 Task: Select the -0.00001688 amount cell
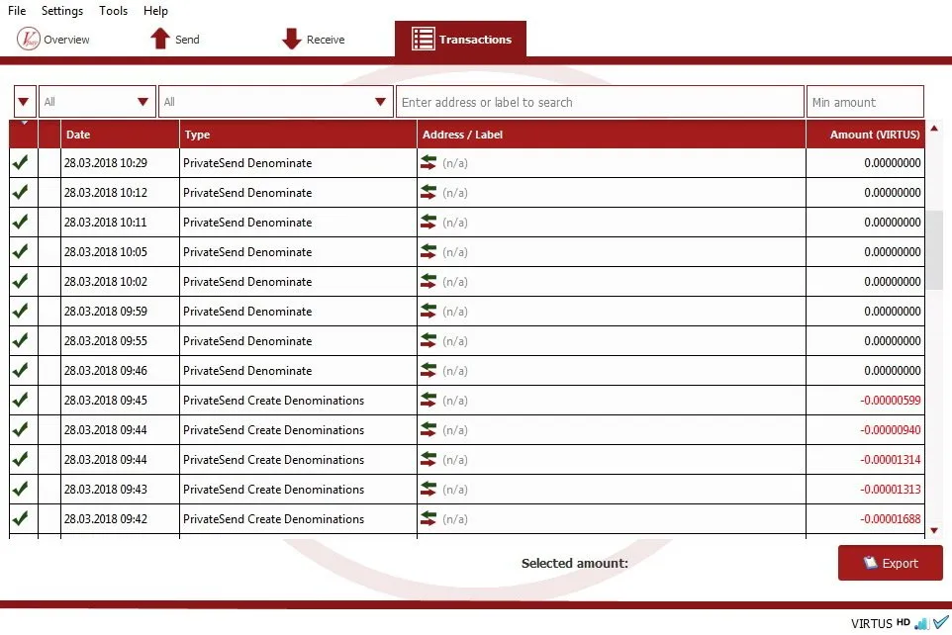pyautogui.click(x=866, y=518)
